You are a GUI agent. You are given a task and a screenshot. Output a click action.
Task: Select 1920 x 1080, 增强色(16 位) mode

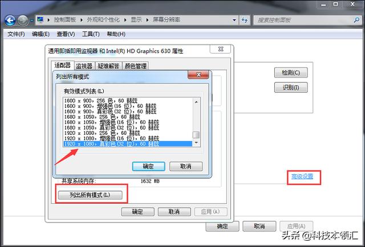[128, 138]
